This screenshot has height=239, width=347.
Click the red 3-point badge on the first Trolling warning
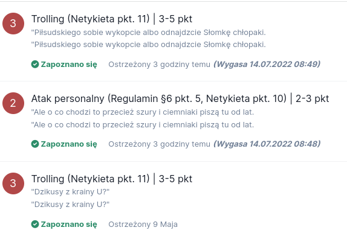tap(13, 24)
